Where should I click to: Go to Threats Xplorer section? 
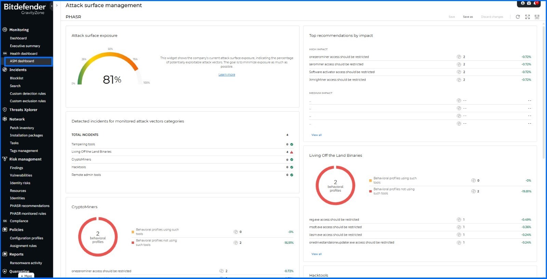coord(23,110)
